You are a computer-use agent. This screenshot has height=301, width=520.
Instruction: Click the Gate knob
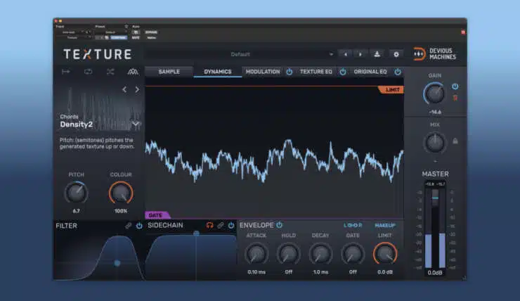(x=353, y=254)
